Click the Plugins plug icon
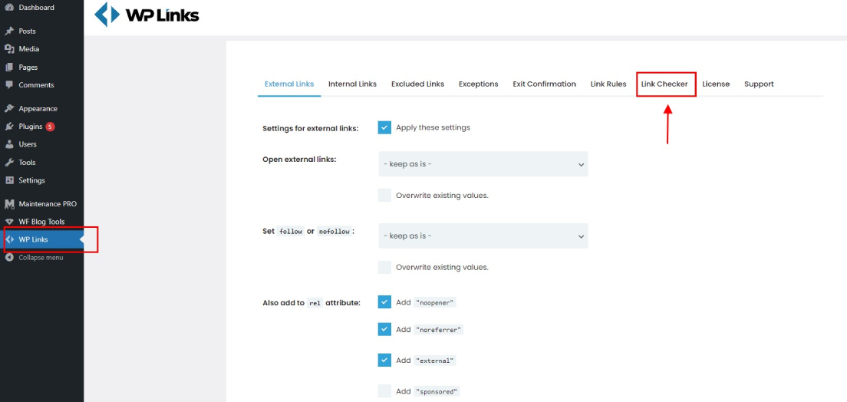Screen dimensions: 847x402 [x=9, y=127]
